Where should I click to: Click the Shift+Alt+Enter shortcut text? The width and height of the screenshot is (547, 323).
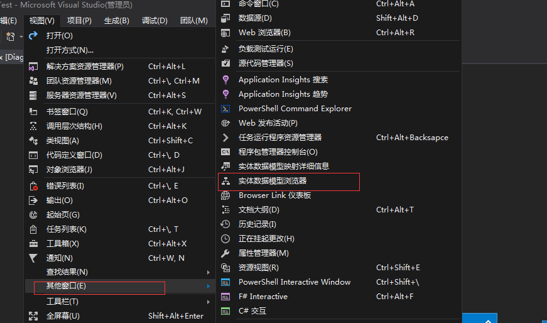coord(176,316)
